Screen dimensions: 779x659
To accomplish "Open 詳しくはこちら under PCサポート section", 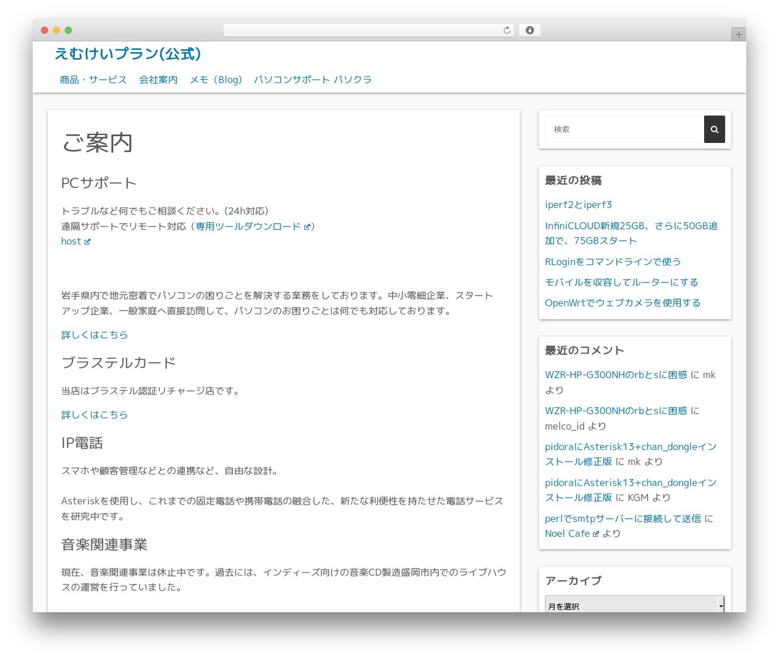I will tap(94, 335).
